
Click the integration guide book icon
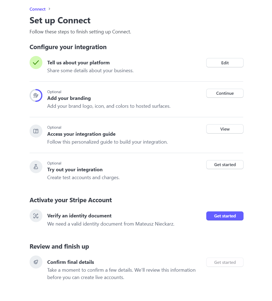click(x=36, y=131)
